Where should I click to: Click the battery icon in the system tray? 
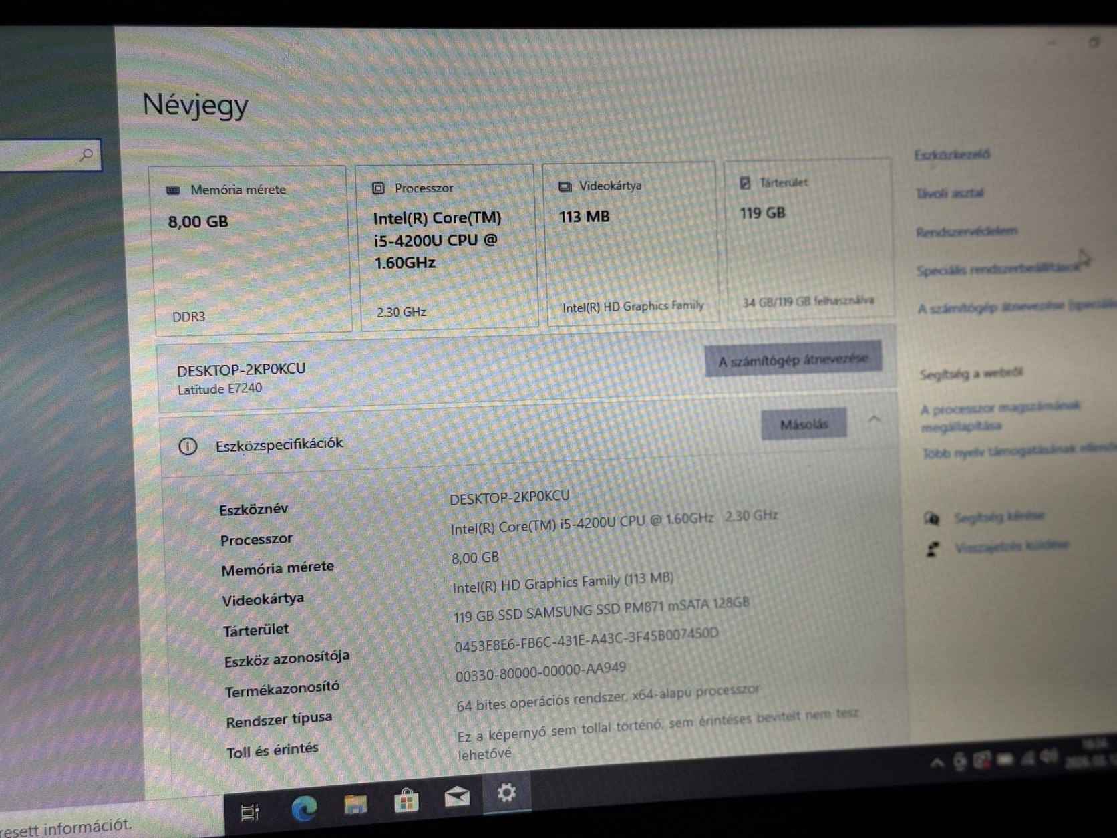pyautogui.click(x=1005, y=760)
